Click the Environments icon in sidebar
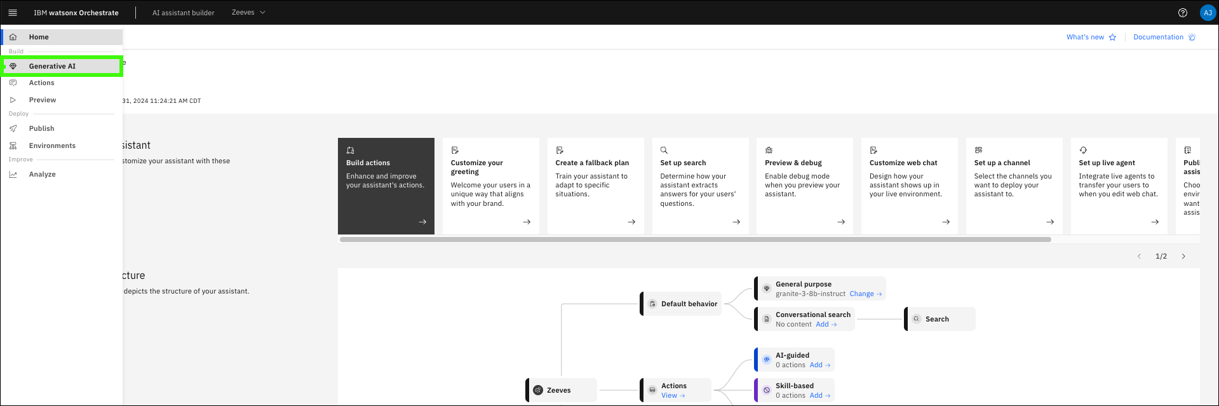 (13, 145)
